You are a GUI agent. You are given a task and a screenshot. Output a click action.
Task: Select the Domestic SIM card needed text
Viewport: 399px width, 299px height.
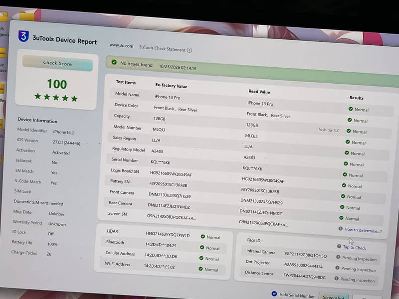click(x=38, y=203)
